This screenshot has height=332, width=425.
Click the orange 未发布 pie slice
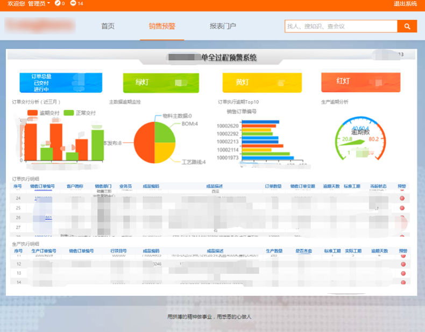click(x=144, y=143)
